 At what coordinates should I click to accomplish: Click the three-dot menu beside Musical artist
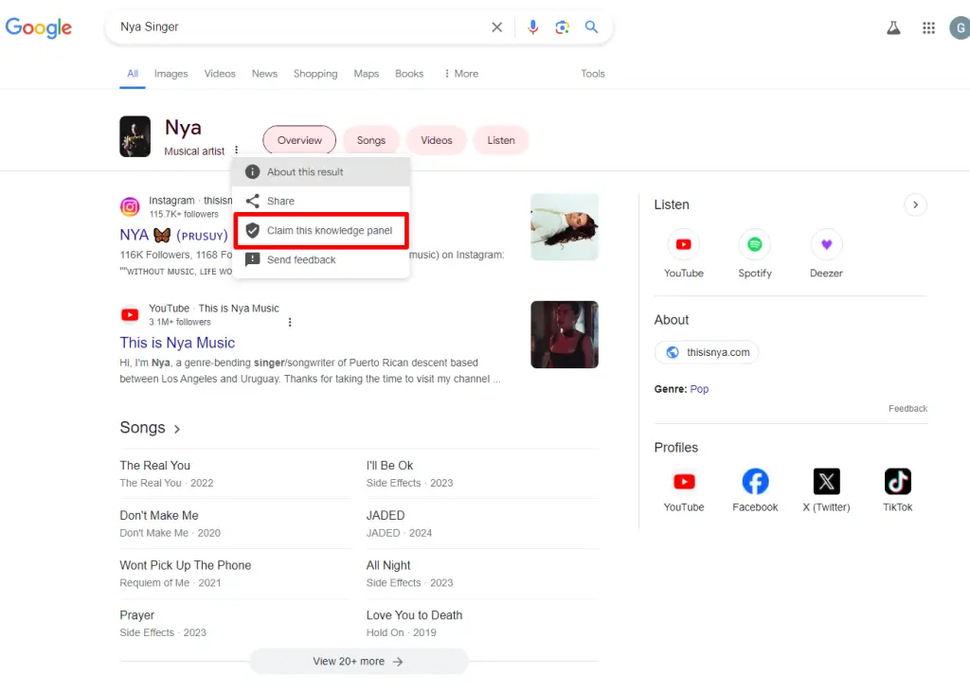tap(236, 151)
